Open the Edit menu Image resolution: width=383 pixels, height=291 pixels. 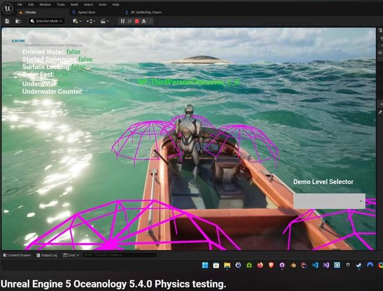(31, 5)
